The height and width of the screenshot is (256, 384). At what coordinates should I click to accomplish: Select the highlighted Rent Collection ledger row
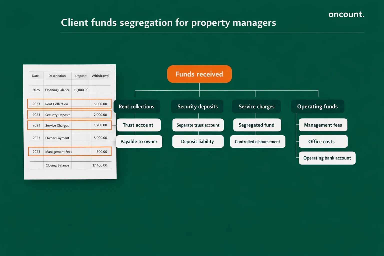[69, 104]
